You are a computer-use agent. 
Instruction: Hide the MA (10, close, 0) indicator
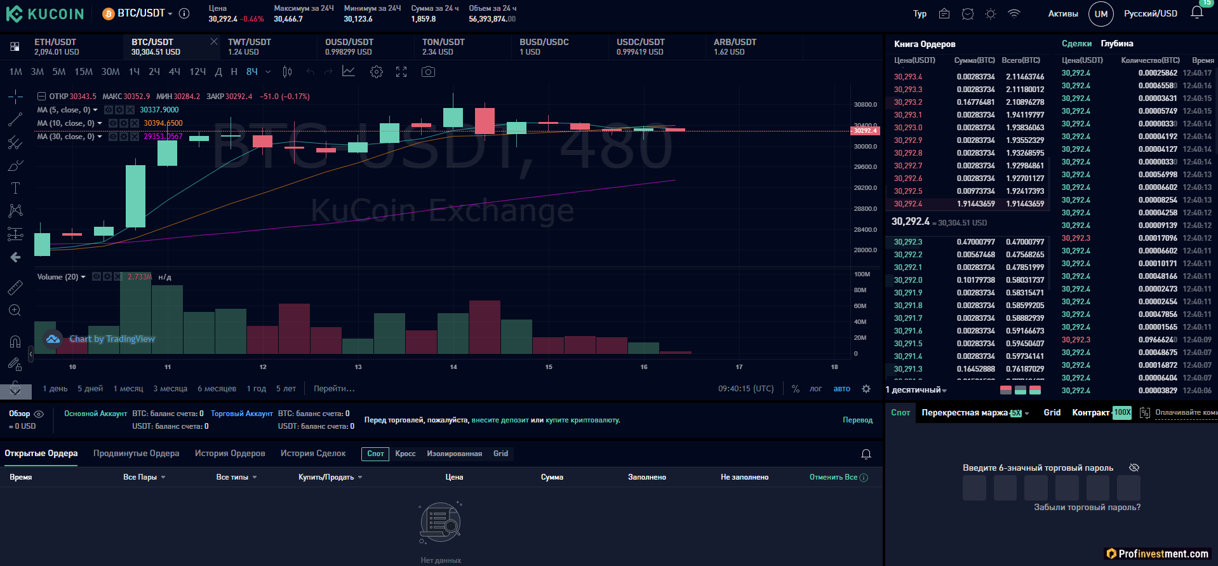[112, 123]
